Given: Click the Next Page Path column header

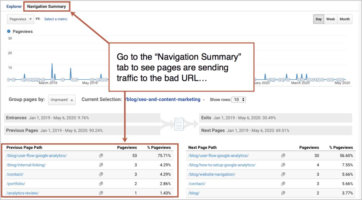Looking at the screenshot, I should coord(202,147).
